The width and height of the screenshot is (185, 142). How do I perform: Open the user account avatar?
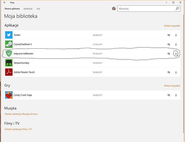pyautogui.click(x=114, y=9)
